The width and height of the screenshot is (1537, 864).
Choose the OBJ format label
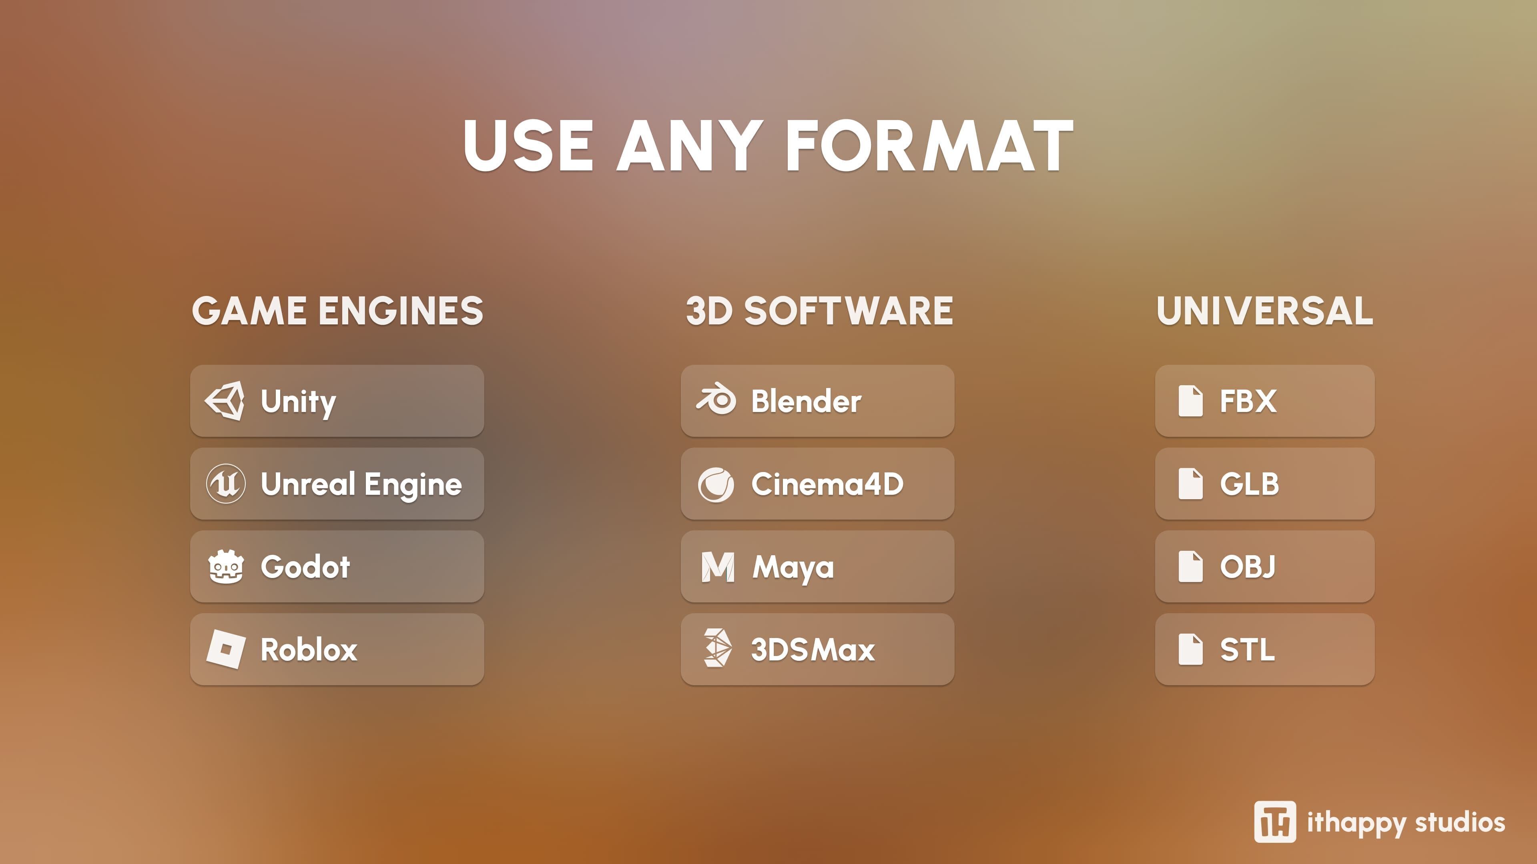tap(1248, 567)
